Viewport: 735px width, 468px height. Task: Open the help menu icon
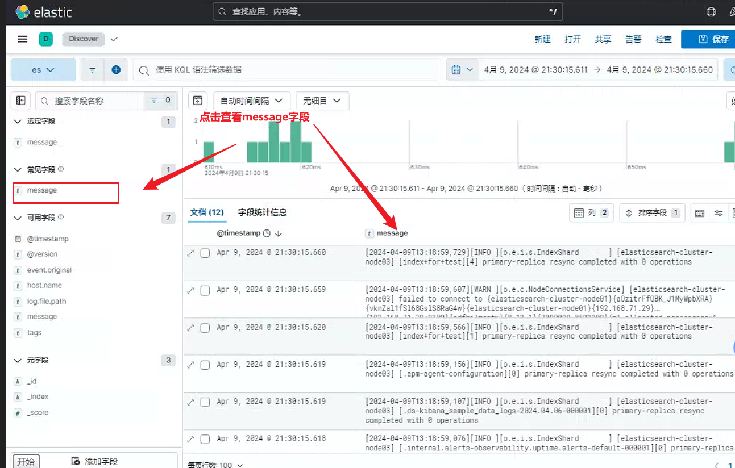711,11
